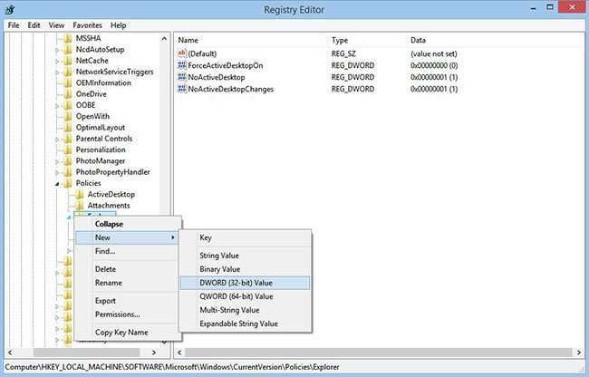Viewport: 589px width, 377px height.
Task: Choose Copy Key Name in context menu
Action: pos(127,333)
